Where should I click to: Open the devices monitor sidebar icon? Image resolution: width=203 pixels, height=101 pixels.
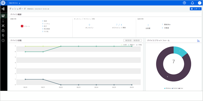(x=3, y=21)
